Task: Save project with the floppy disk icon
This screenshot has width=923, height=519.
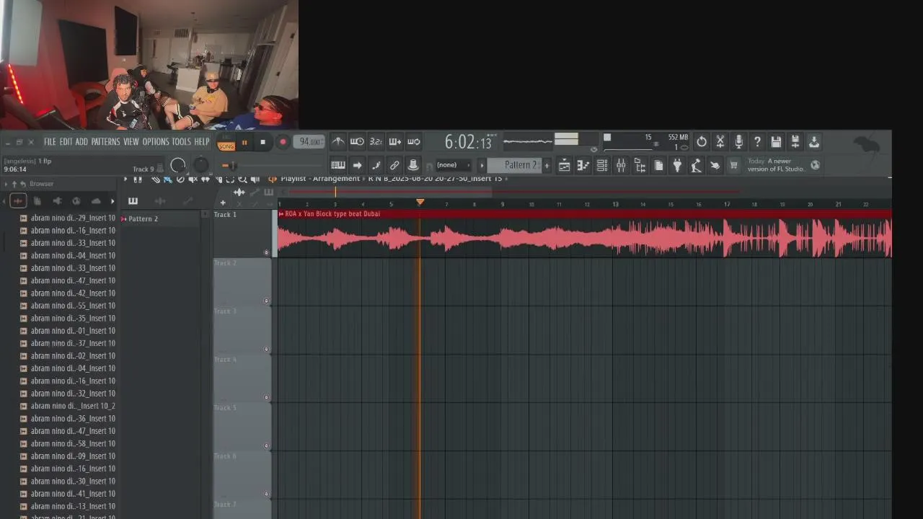Action: pyautogui.click(x=776, y=142)
